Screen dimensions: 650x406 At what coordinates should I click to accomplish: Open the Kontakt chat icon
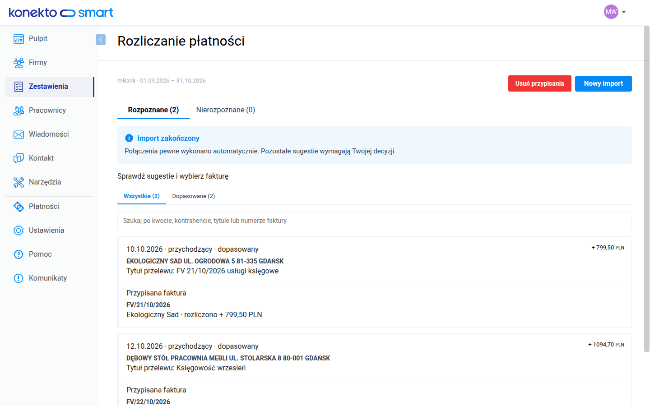point(19,158)
